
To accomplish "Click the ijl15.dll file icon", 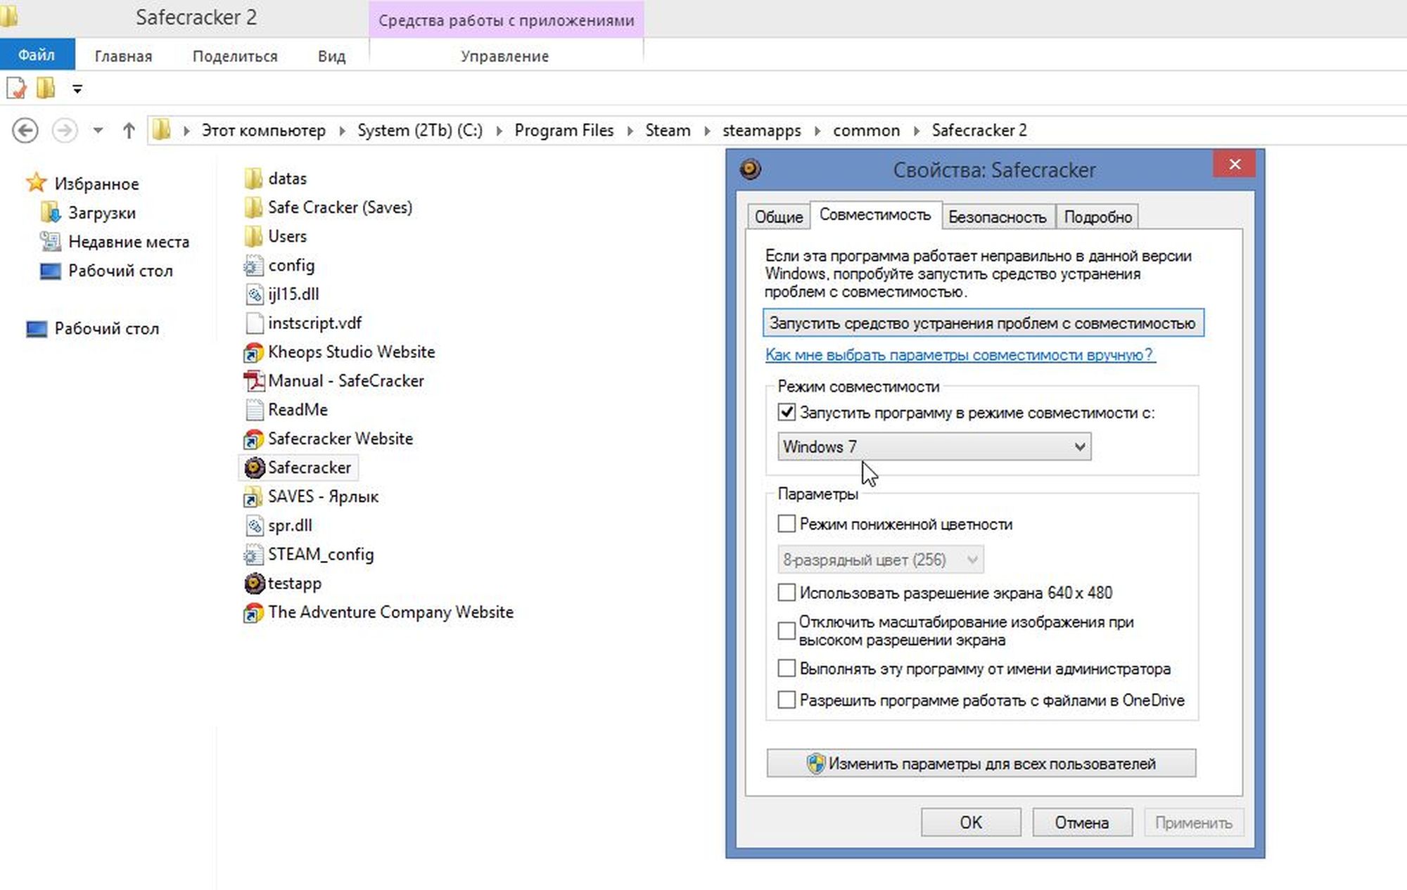I will 253,294.
